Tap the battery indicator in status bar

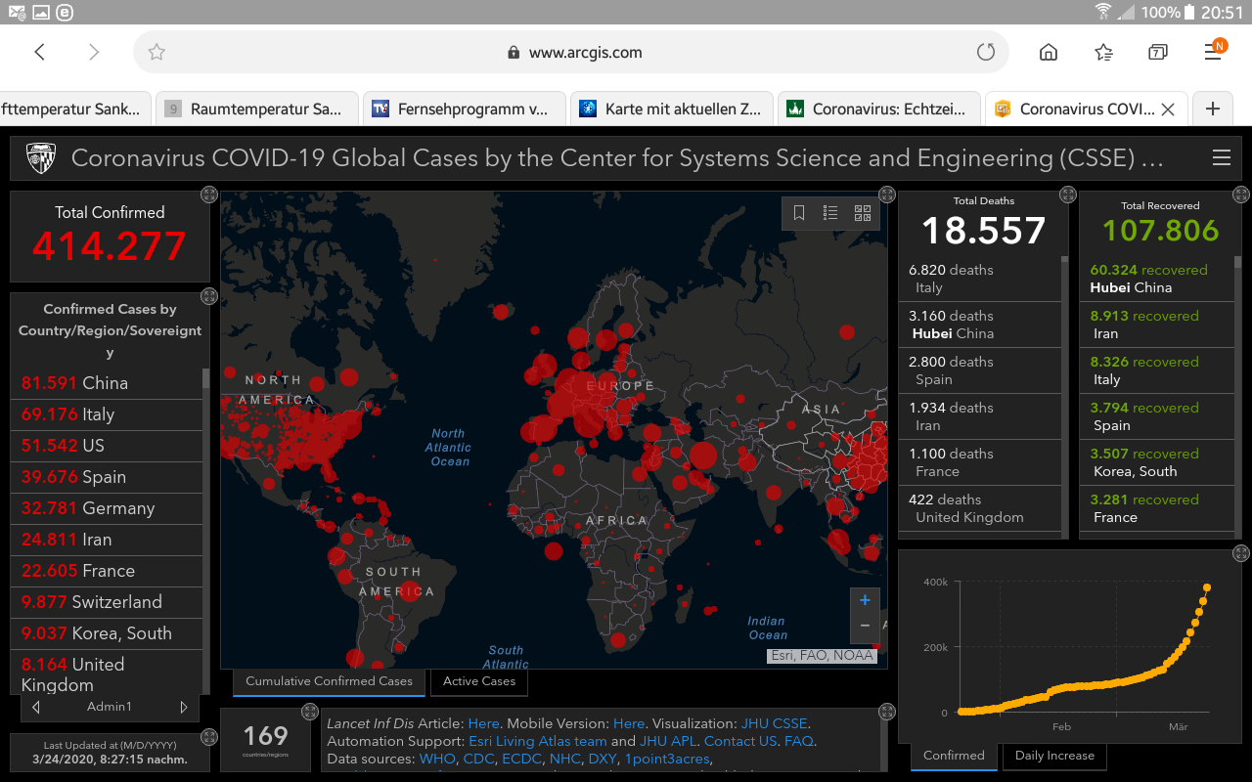pos(1189,13)
